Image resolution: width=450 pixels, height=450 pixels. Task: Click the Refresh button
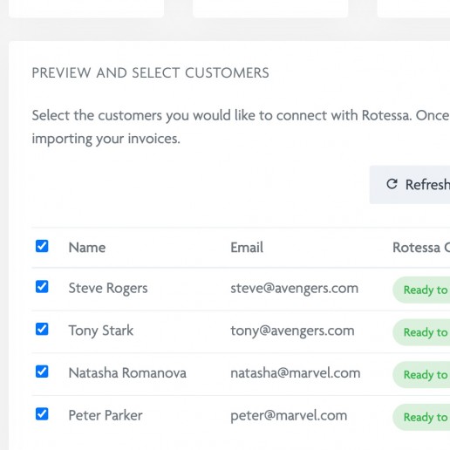(410, 185)
